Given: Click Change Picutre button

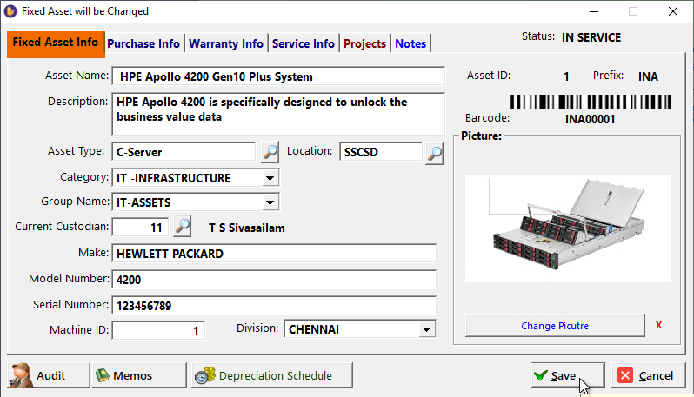Looking at the screenshot, I should click(x=555, y=326).
